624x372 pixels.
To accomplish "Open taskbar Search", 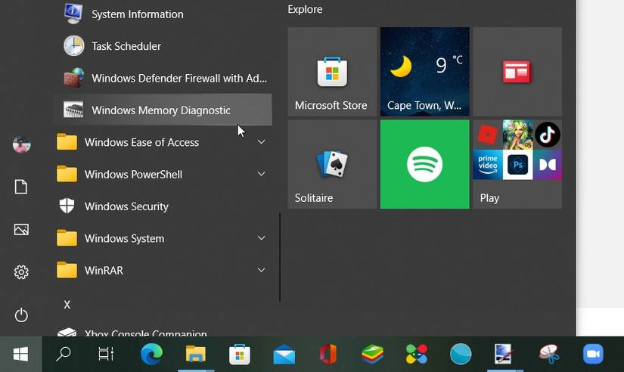I will (64, 354).
